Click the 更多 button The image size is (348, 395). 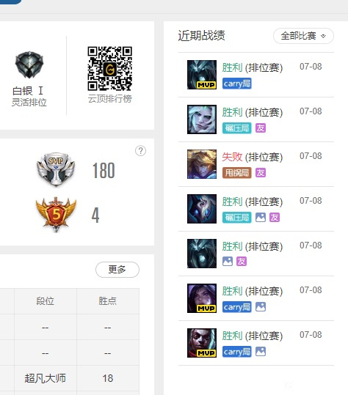point(117,270)
